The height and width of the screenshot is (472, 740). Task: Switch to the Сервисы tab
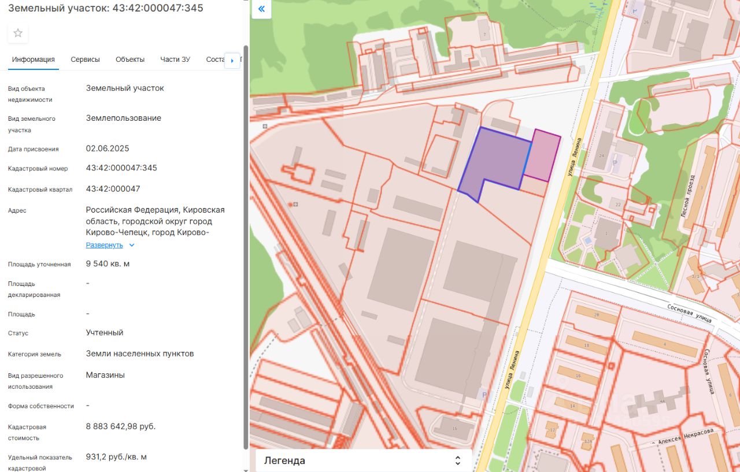[86, 60]
